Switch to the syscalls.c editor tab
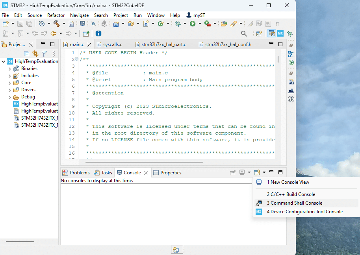Image resolution: width=360 pixels, height=255 pixels. (x=110, y=44)
